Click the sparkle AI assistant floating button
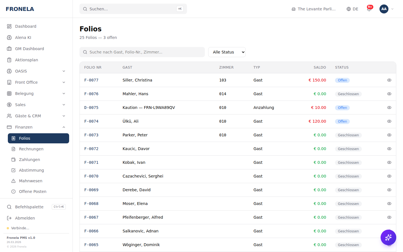The image size is (403, 252). tap(388, 237)
